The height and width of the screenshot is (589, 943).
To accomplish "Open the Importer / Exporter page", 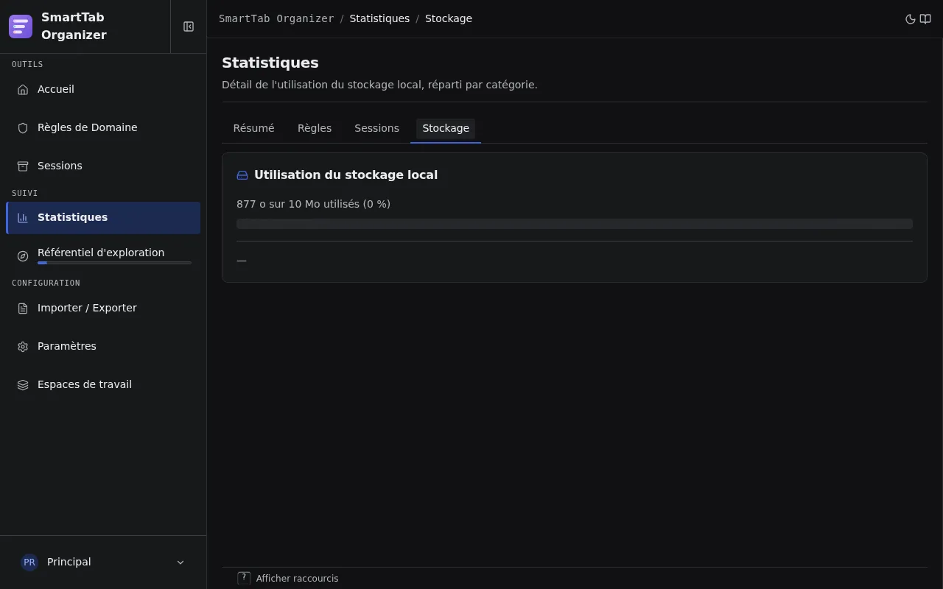I will point(103,308).
